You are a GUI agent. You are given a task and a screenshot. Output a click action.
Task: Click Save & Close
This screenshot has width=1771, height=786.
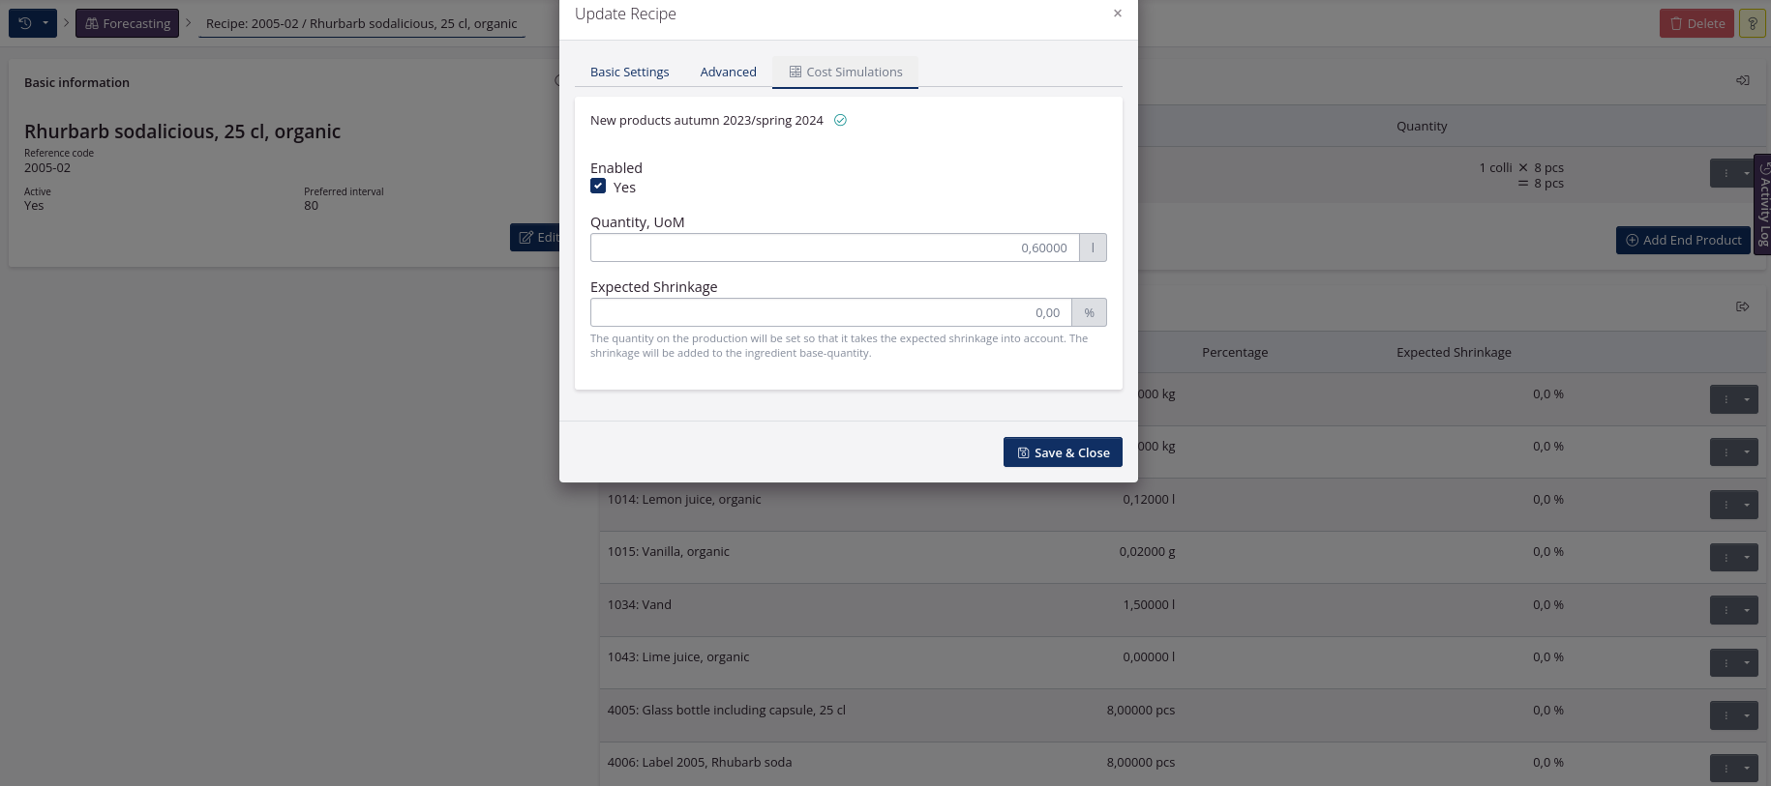1062,452
